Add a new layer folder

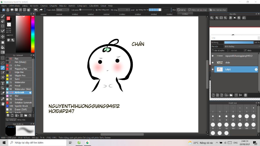(231, 95)
